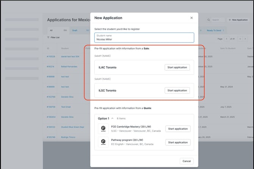This screenshot has height=169, width=254.
Task: Click the plus New Application button
Action: [x=238, y=20]
